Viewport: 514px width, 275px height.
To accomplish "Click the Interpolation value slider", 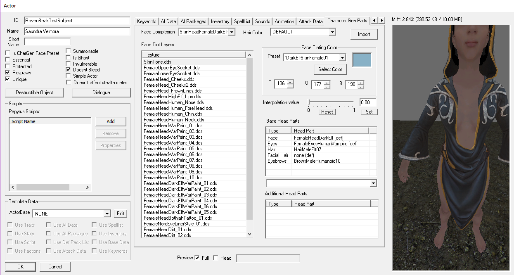I will pyautogui.click(x=331, y=102).
